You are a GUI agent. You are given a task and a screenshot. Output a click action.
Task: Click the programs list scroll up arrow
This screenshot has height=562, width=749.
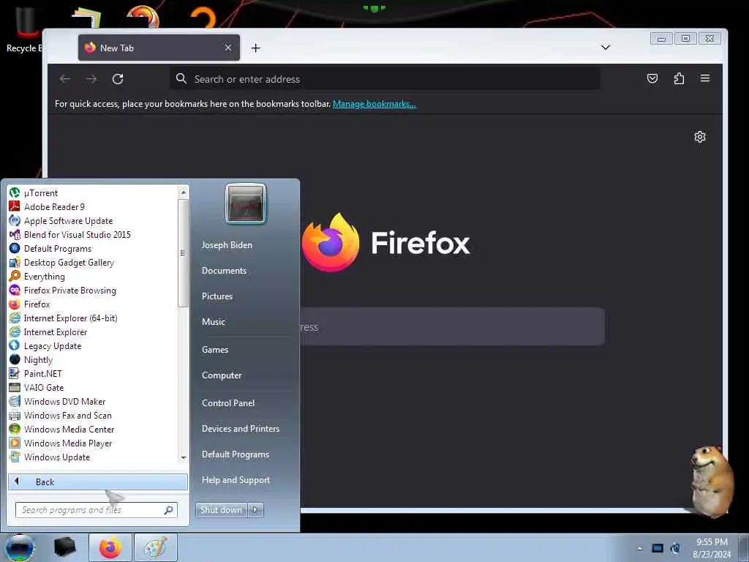point(184,192)
